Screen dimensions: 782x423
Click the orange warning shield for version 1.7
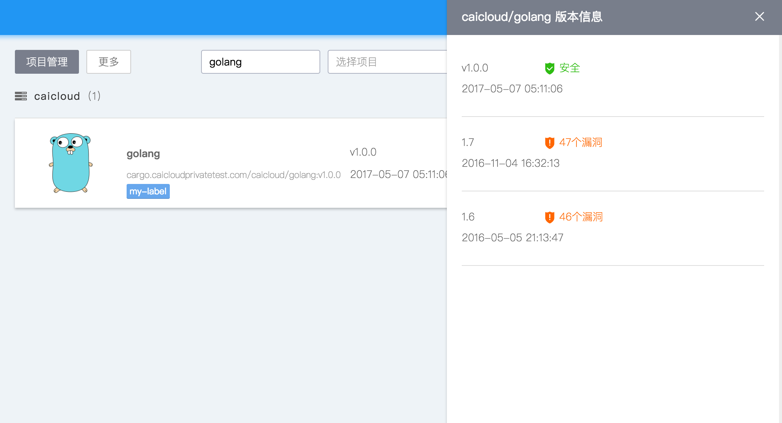point(549,143)
